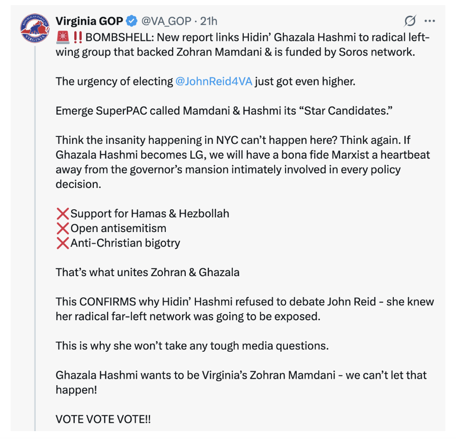The width and height of the screenshot is (456, 439).
Task: Open the Virginia GOP profile avatar
Action: (35, 28)
